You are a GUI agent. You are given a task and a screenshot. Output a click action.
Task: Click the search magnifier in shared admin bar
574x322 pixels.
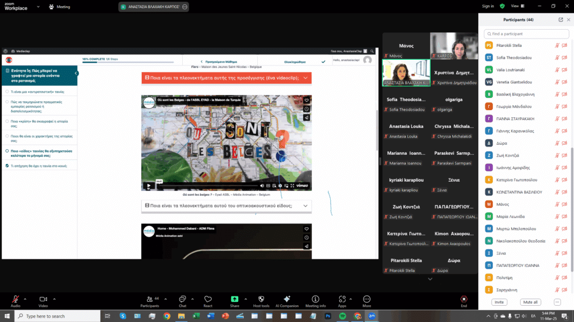pos(372,51)
